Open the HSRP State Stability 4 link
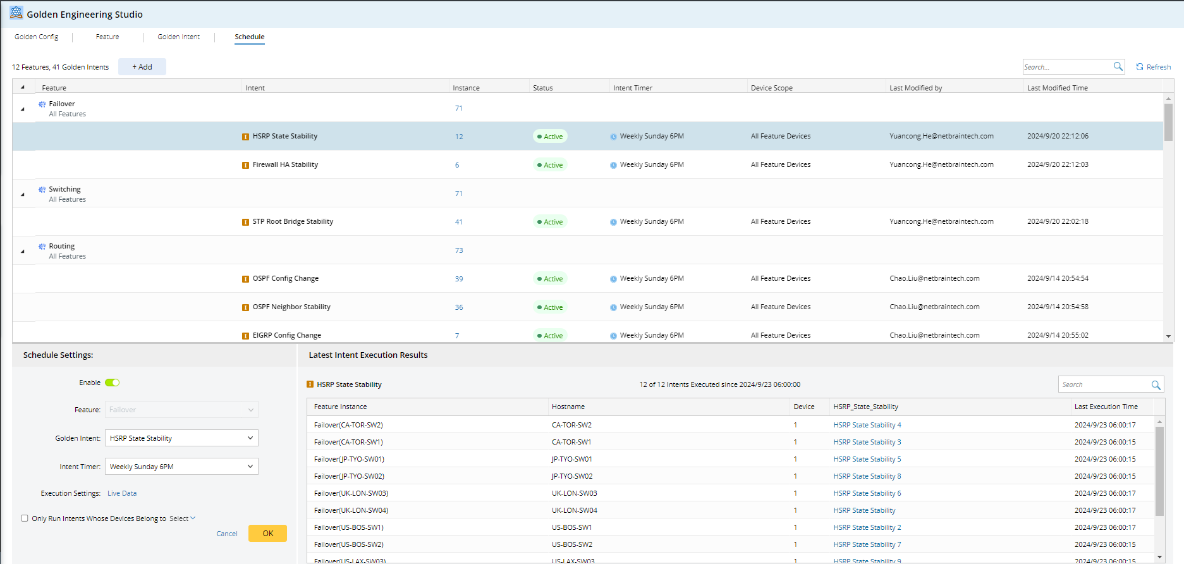Viewport: 1184px width, 564px height. click(867, 425)
